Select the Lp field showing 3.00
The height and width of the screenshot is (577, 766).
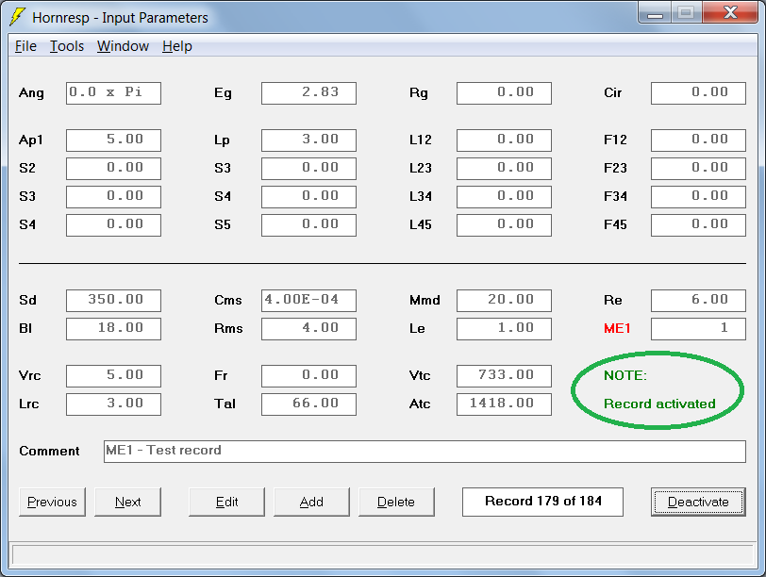pos(308,140)
